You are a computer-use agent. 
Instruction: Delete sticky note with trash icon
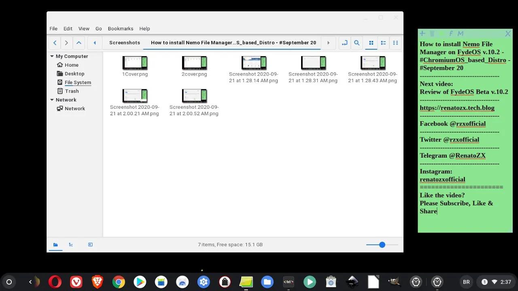(x=432, y=34)
